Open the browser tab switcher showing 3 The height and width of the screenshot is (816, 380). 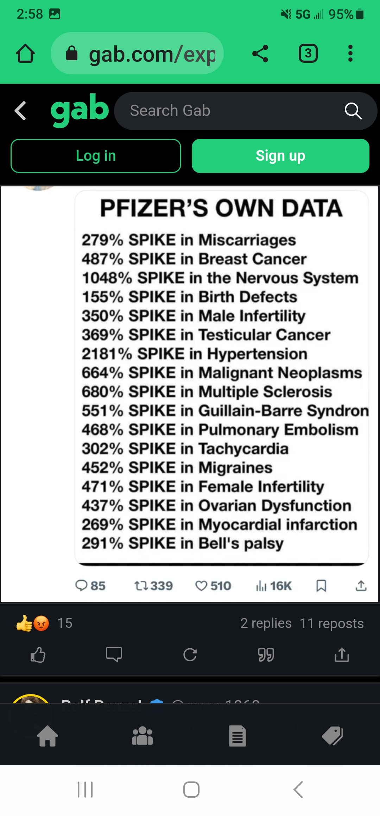click(308, 54)
